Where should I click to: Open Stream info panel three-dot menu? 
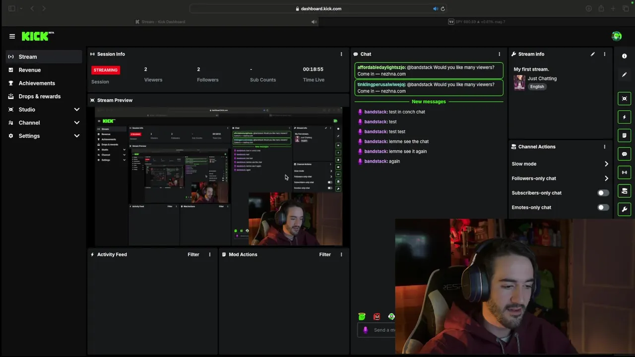tap(604, 54)
